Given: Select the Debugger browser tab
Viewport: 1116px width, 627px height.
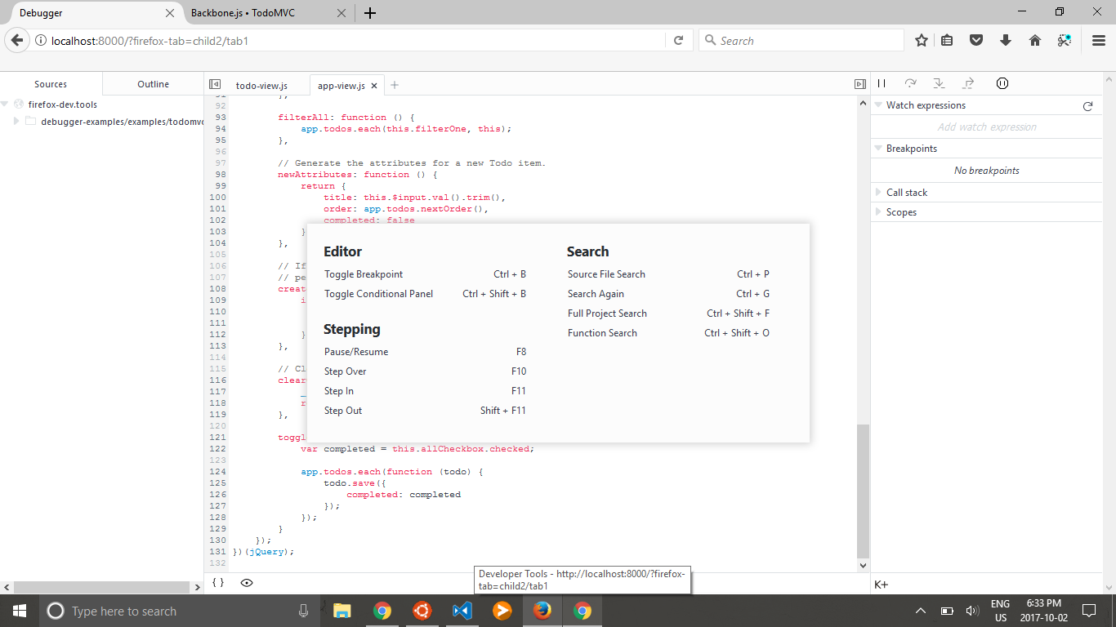Looking at the screenshot, I should [x=90, y=13].
